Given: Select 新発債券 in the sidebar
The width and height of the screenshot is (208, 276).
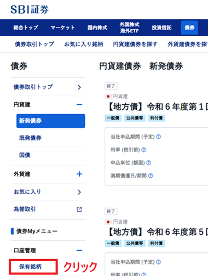Looking at the screenshot, I should tap(50, 121).
